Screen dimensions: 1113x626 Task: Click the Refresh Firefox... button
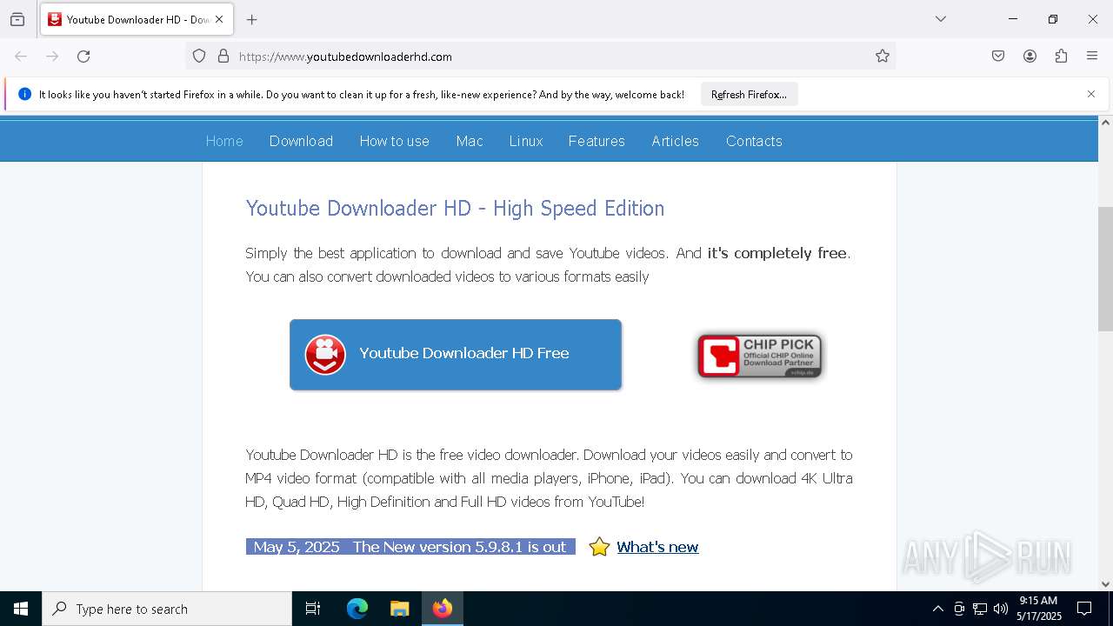(x=749, y=95)
